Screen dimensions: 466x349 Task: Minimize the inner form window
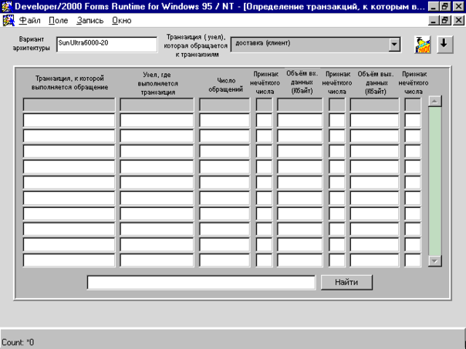coord(434,20)
